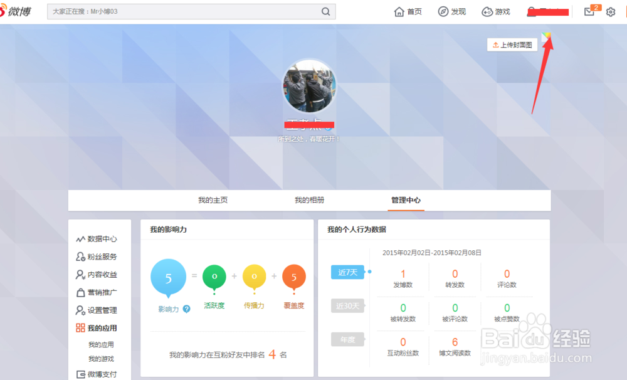Switch the data range to 近30天
Screen dimensions: 627x380
(x=347, y=306)
